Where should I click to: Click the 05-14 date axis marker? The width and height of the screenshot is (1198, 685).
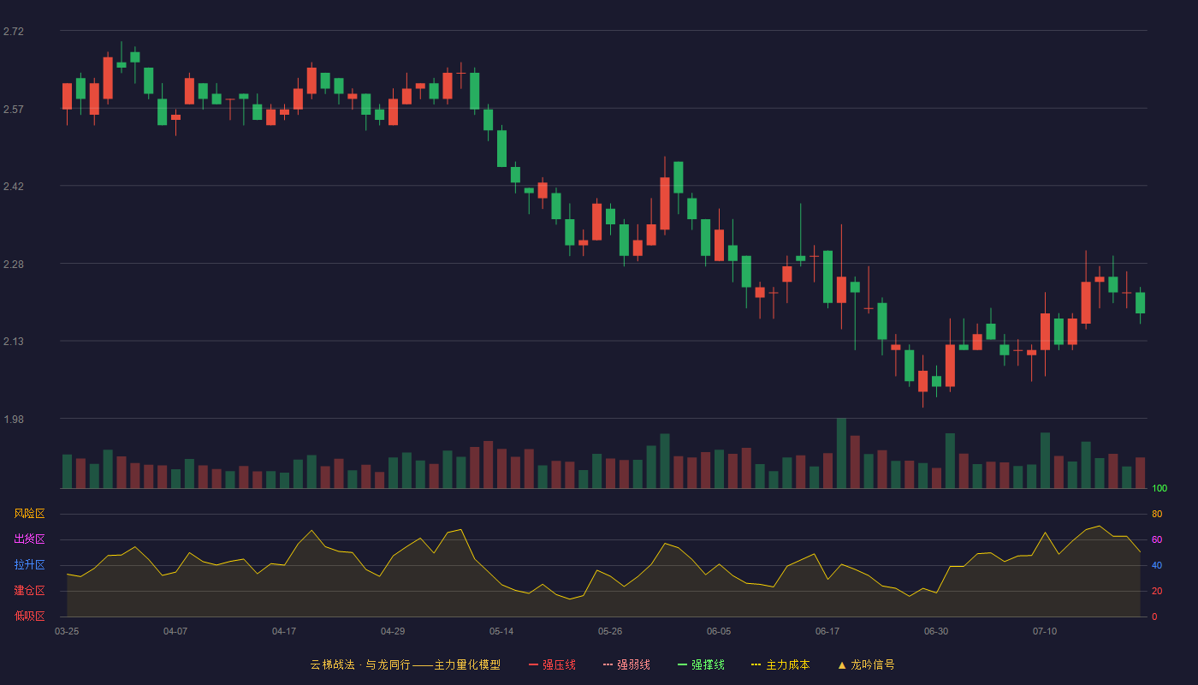coord(501,631)
